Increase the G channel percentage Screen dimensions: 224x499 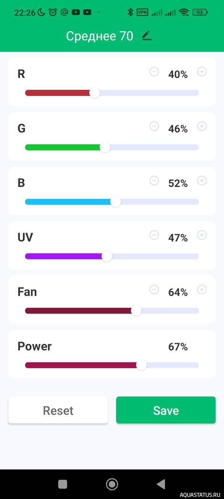pyautogui.click(x=202, y=126)
